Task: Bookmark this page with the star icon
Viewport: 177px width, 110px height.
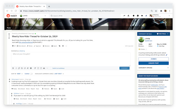Action: 156,11
